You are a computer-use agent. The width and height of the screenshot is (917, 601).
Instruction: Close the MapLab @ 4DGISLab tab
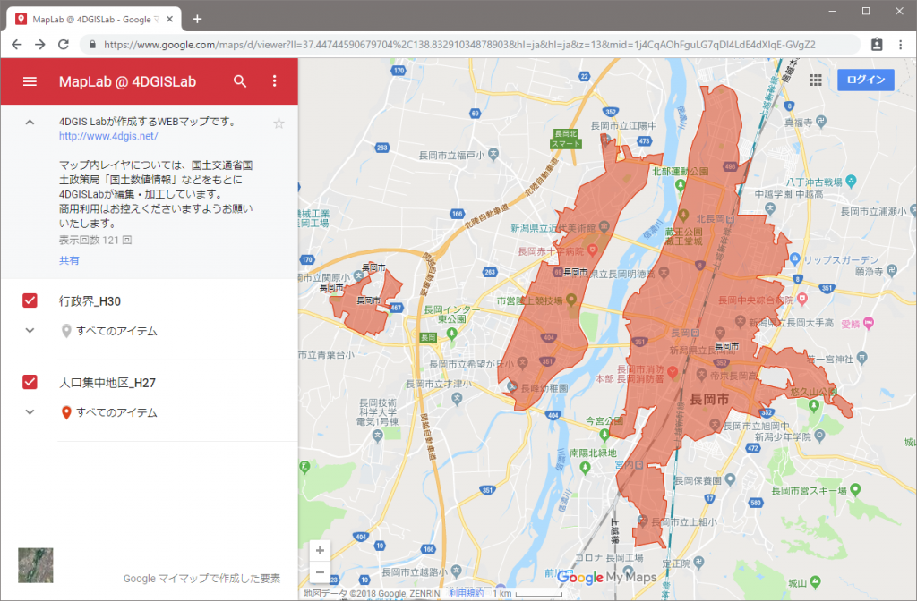click(x=169, y=20)
